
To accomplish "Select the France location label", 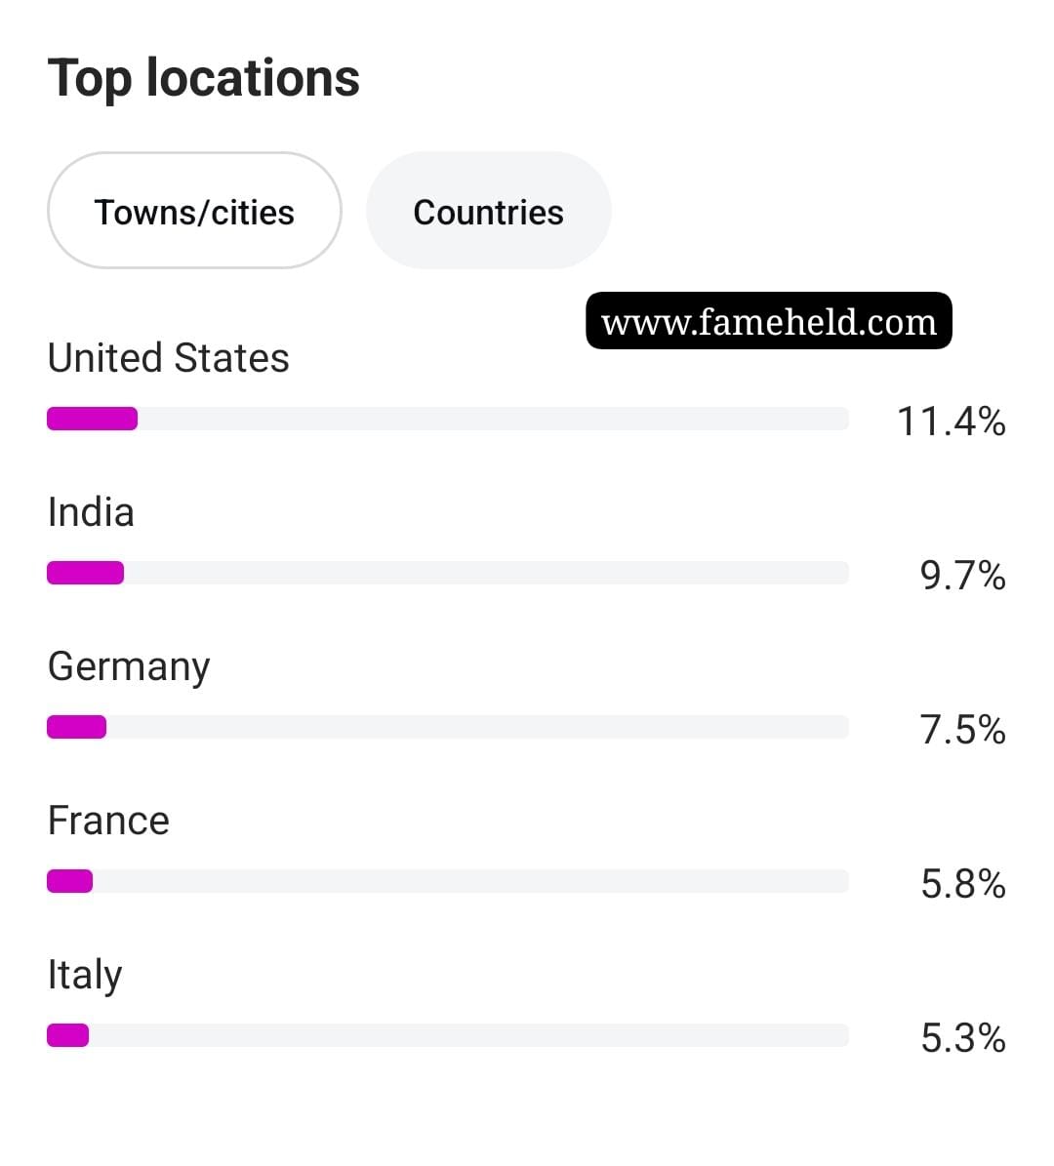I will tap(108, 821).
